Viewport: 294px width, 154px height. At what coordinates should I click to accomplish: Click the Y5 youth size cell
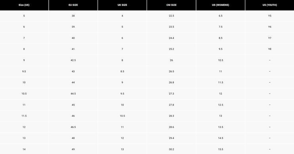269,16
